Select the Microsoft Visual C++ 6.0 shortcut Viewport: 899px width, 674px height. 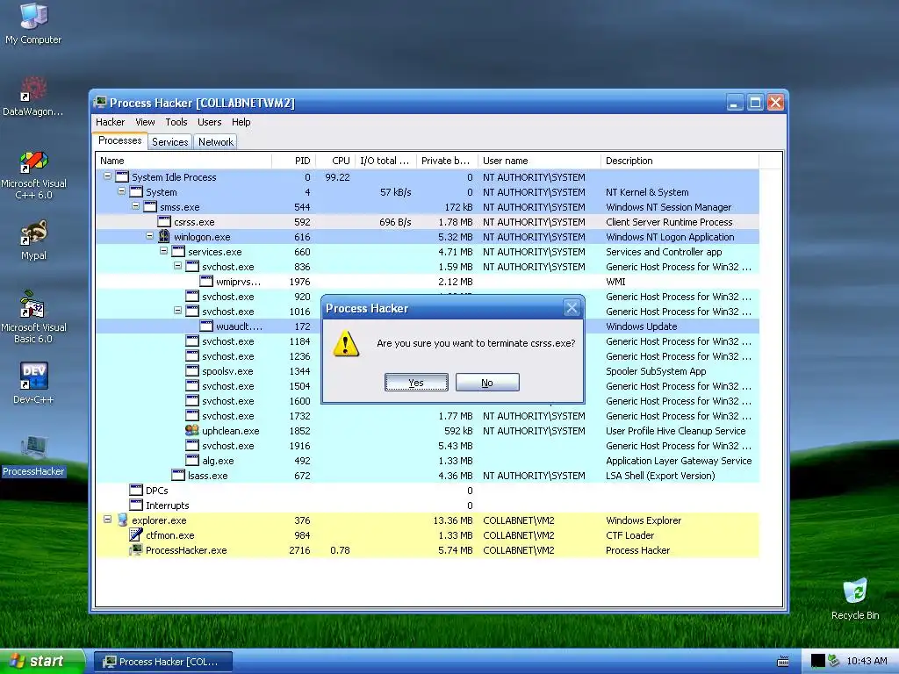[33, 175]
